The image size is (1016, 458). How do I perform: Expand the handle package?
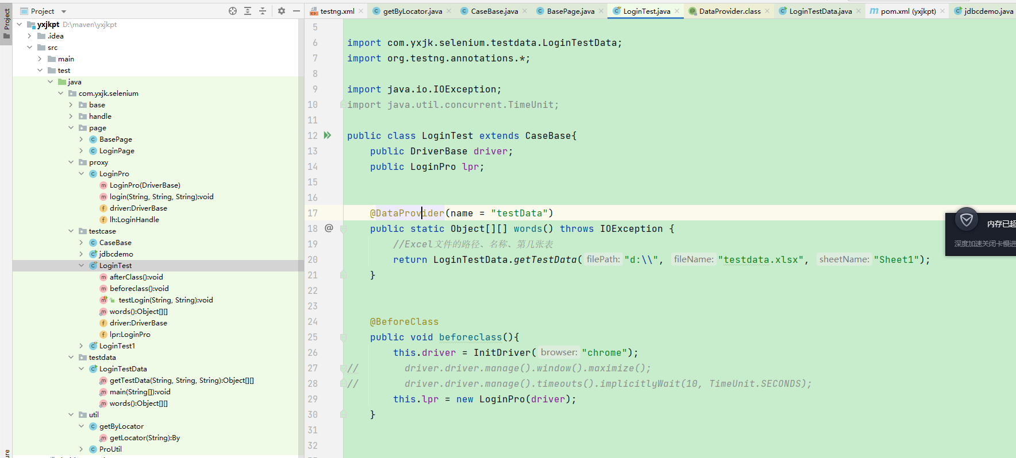click(x=71, y=116)
